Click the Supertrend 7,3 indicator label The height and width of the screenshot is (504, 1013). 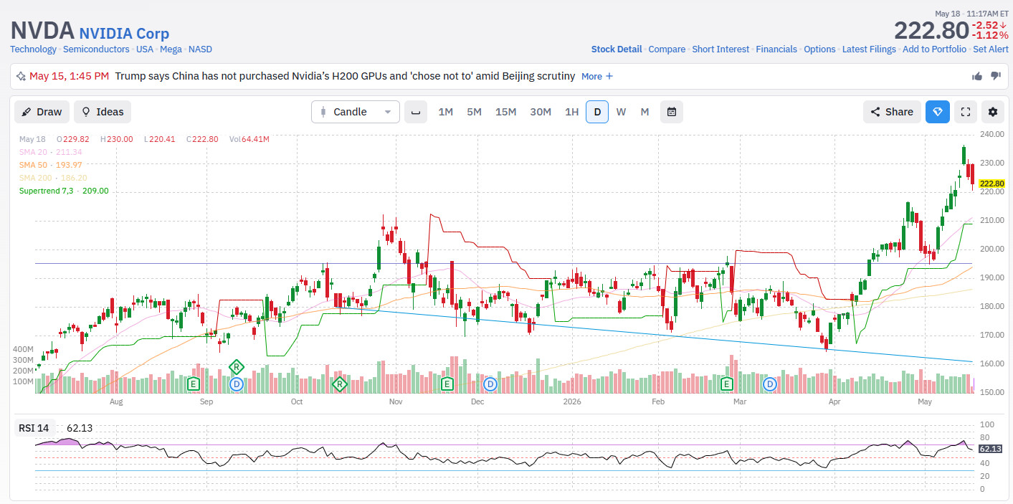point(64,191)
